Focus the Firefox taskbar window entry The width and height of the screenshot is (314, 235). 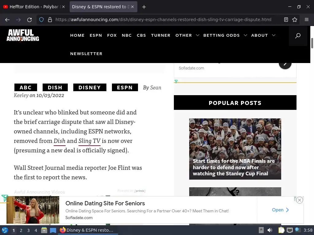pos(88,230)
